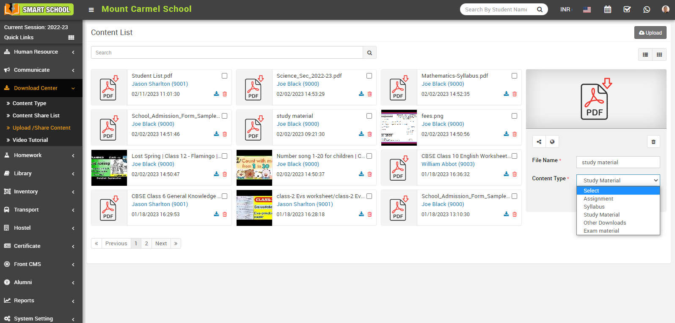Check the Student List.pdf checkbox
The height and width of the screenshot is (323, 675).
coord(224,76)
